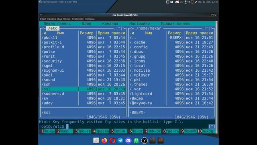Select /.config in right panel
Viewport: 257px width, 145px height.
point(171,47)
